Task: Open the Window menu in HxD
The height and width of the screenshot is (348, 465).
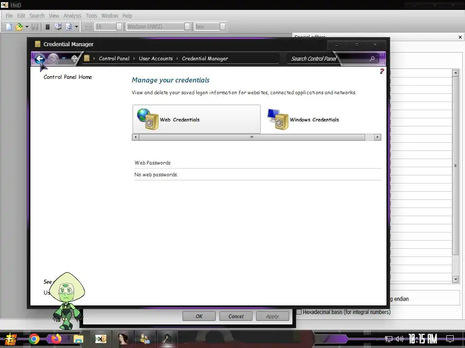Action: pos(110,16)
